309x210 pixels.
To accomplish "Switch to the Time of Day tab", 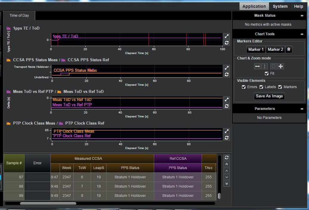I will click(19, 16).
